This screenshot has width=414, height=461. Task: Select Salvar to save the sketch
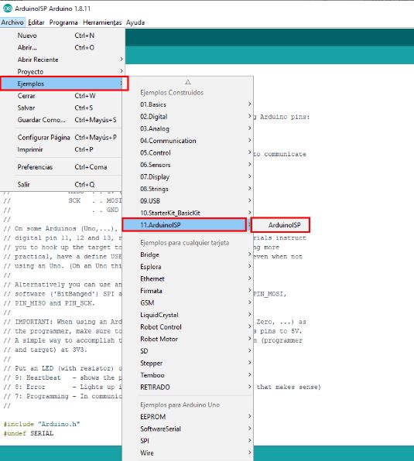[61, 108]
